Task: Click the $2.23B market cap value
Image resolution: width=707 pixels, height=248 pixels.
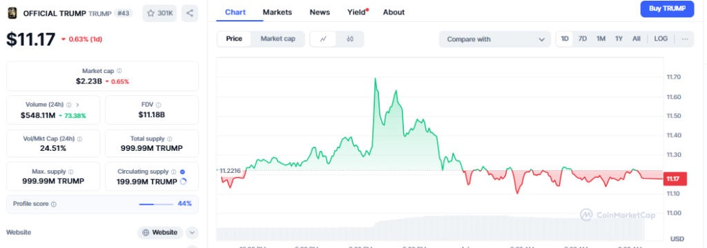Action: (x=89, y=81)
